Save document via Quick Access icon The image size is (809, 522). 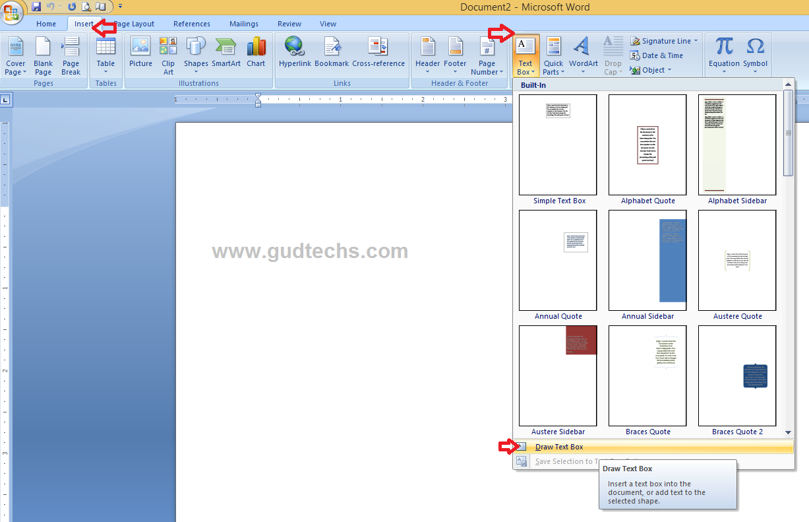36,7
